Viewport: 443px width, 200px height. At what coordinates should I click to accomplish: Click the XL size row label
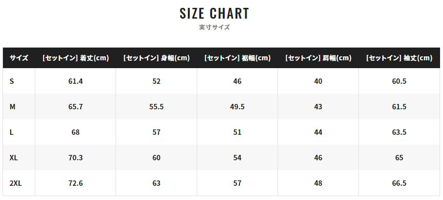point(14,157)
